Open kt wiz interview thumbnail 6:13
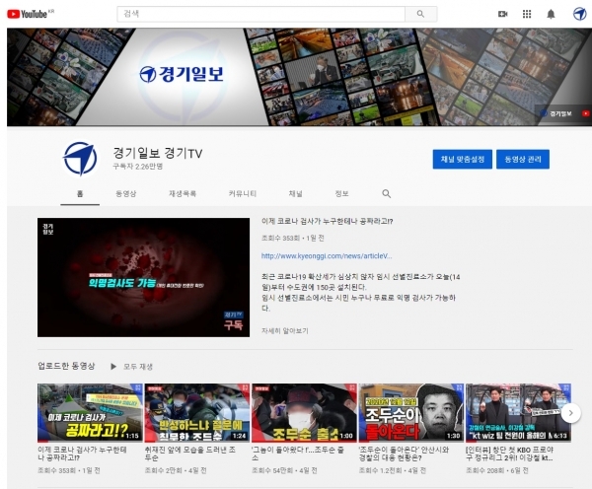This screenshot has height=489, width=592. [x=518, y=413]
